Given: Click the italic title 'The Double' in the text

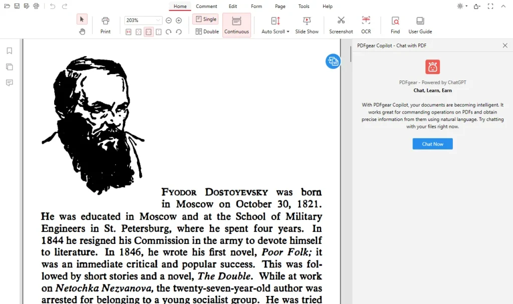Looking at the screenshot, I should (x=224, y=276).
